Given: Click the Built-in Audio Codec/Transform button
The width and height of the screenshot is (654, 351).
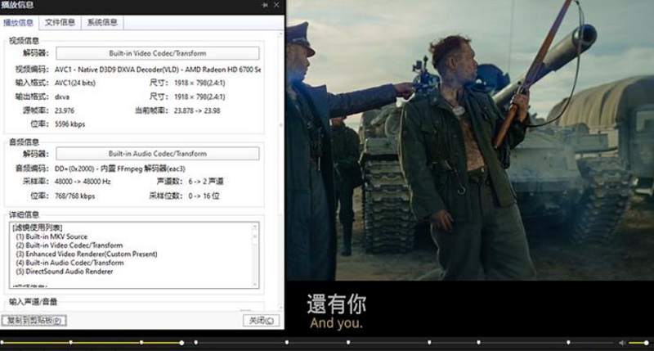Looking at the screenshot, I should pyautogui.click(x=157, y=154).
